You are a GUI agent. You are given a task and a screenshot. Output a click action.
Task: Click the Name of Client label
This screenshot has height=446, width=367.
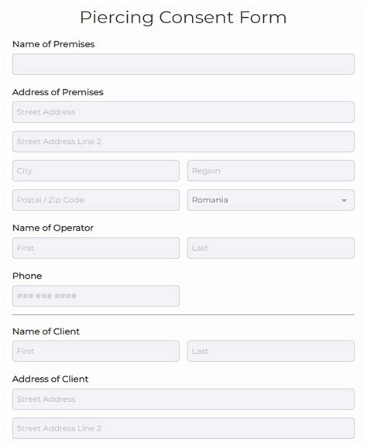[46, 331]
